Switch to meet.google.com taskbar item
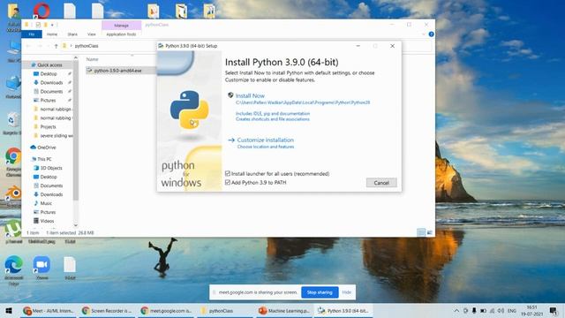Image resolution: width=565 pixels, height=318 pixels. 166,310
